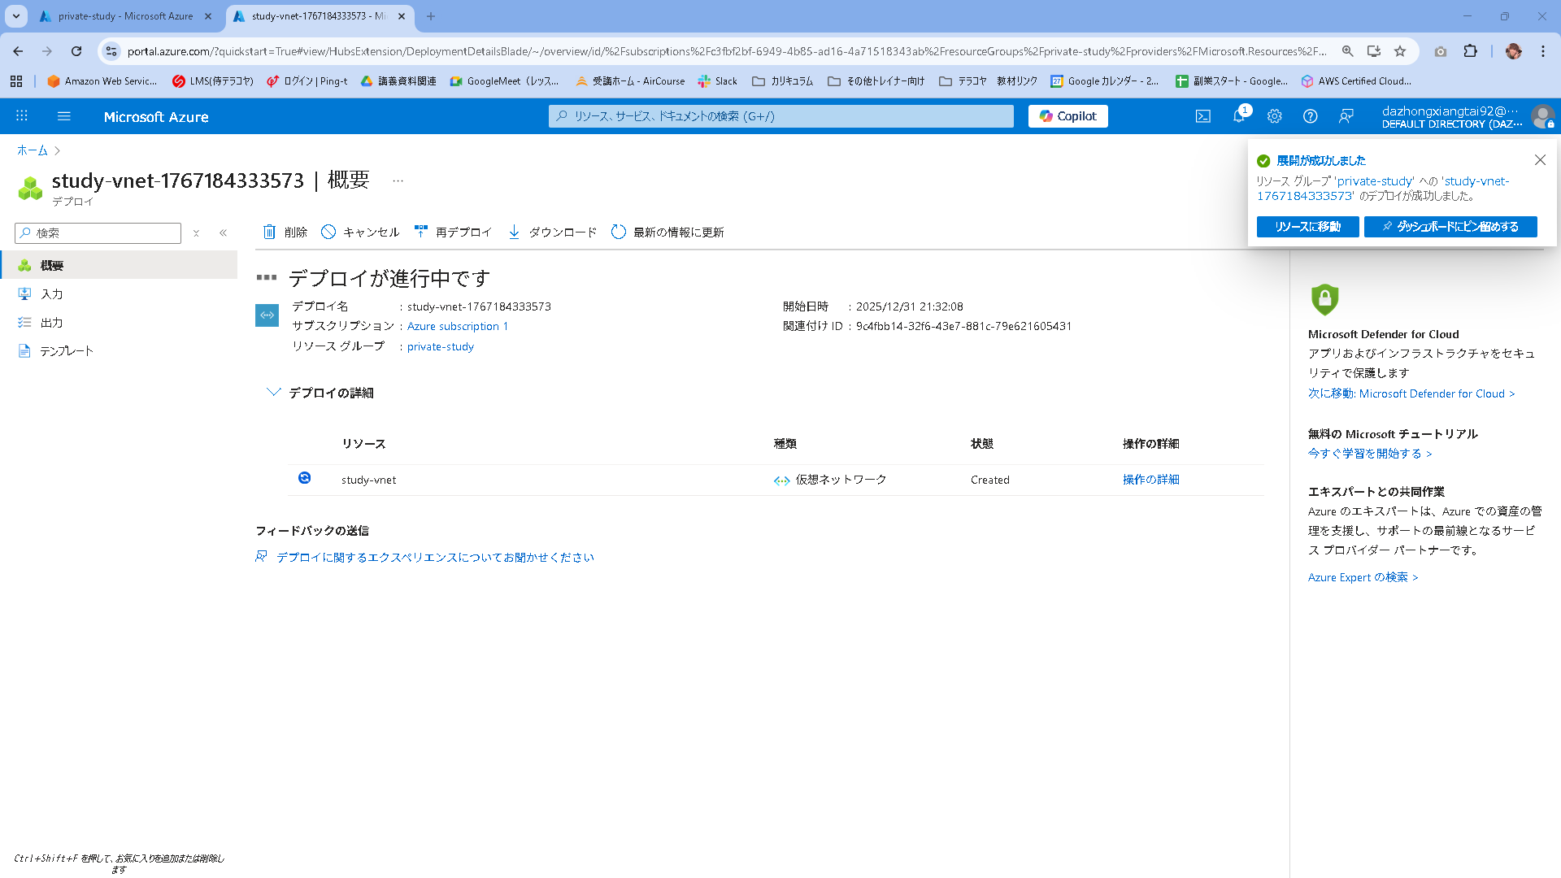
Task: Collapse the left sidebar menu
Action: tap(223, 233)
